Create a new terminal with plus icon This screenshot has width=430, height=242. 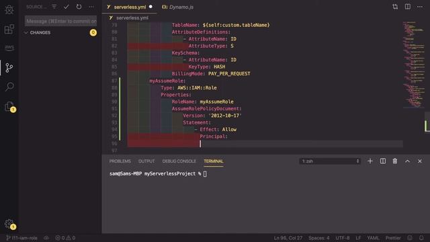click(370, 161)
